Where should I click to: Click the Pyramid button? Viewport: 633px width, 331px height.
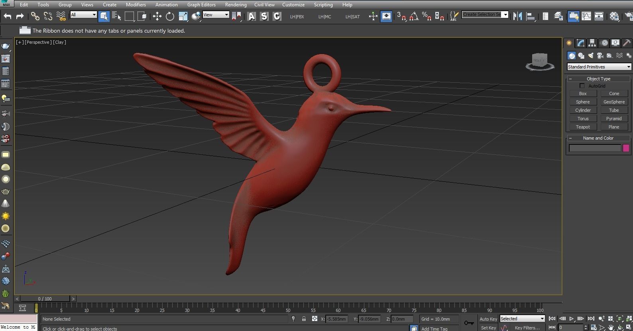[614, 119]
